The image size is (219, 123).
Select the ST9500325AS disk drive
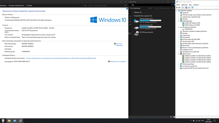tap(188, 29)
